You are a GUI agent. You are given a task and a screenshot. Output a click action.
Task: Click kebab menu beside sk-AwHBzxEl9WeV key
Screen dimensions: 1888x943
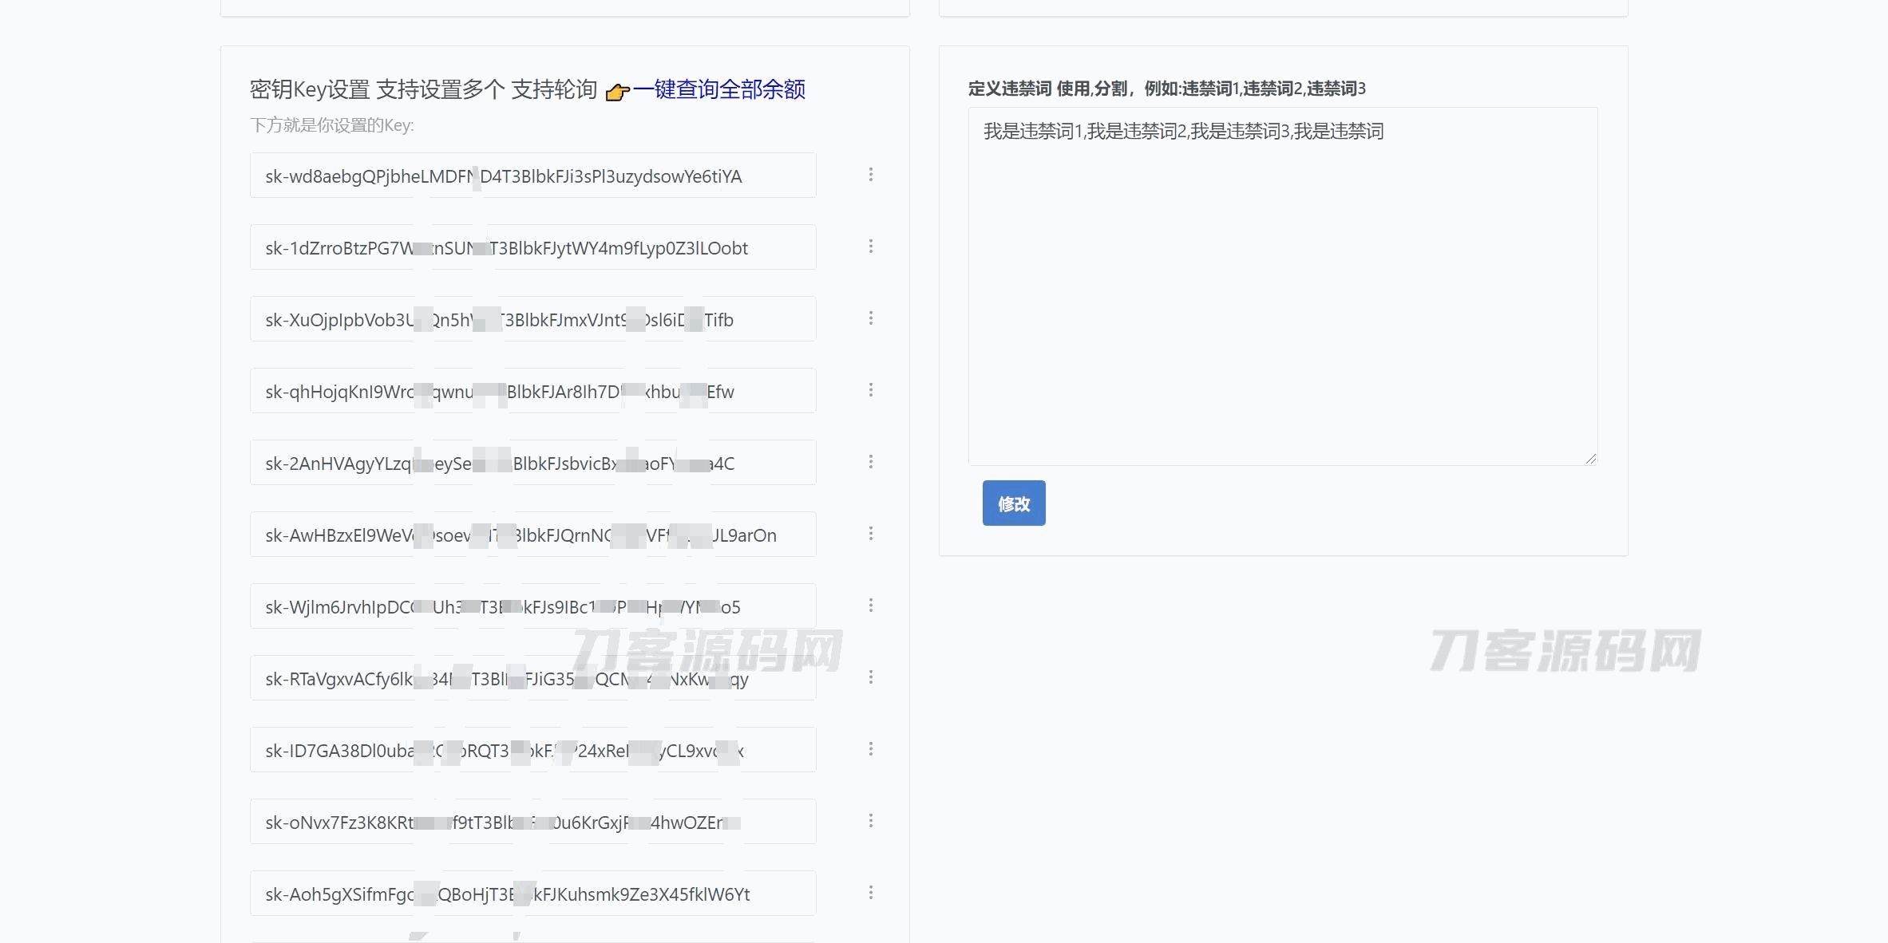(x=870, y=534)
